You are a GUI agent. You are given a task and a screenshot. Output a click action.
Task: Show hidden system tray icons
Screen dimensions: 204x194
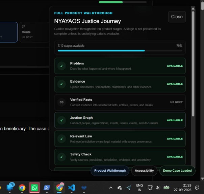tap(111, 188)
